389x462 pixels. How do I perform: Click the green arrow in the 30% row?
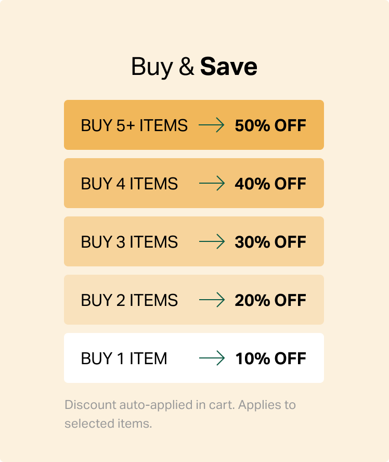coord(212,241)
